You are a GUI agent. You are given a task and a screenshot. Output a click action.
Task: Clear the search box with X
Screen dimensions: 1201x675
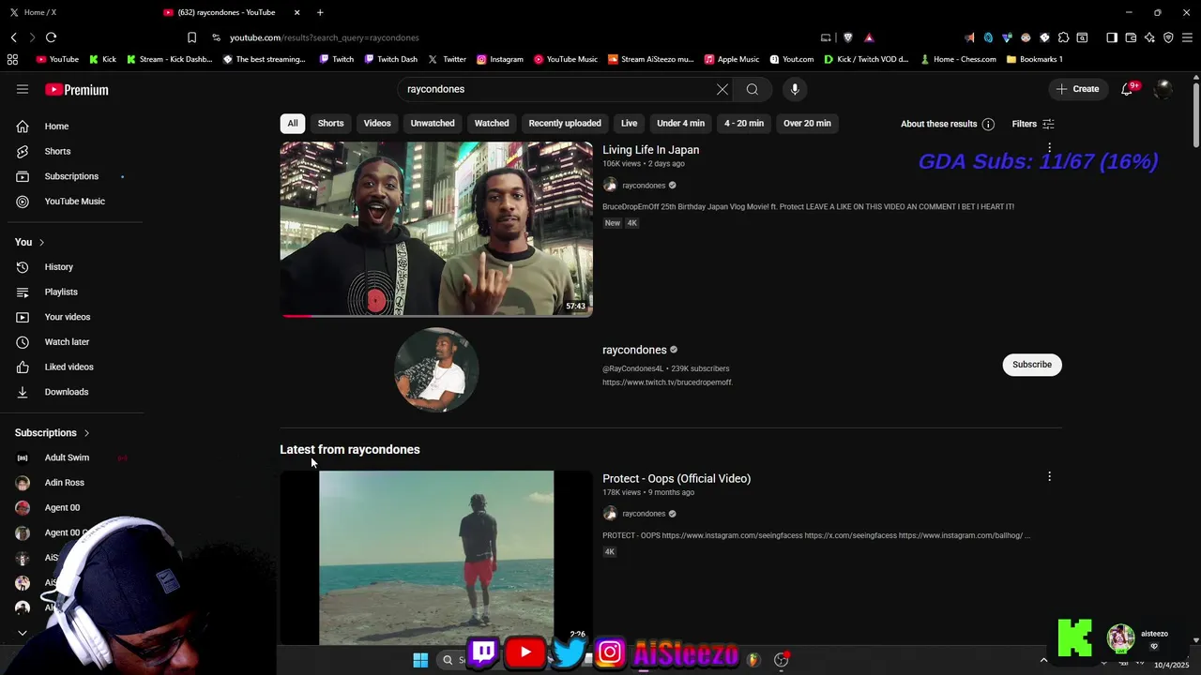tap(722, 89)
